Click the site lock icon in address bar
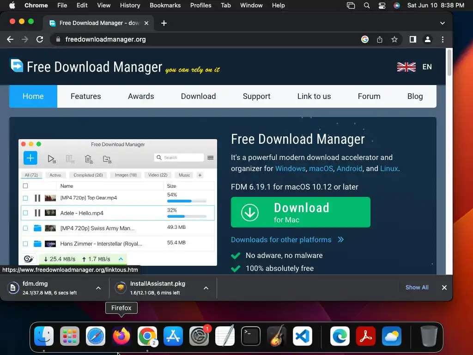Viewport: 473px width, 355px height. pyautogui.click(x=58, y=39)
